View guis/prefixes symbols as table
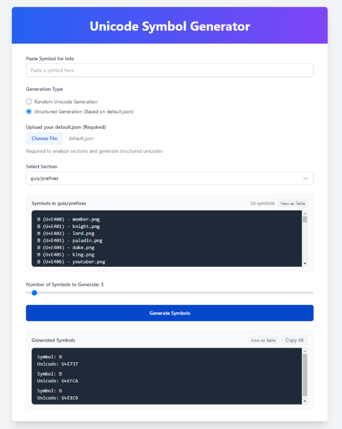The width and height of the screenshot is (342, 429). coord(292,204)
